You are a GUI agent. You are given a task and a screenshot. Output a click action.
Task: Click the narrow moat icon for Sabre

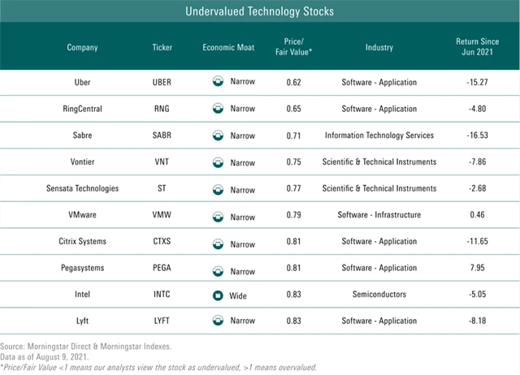(x=218, y=135)
